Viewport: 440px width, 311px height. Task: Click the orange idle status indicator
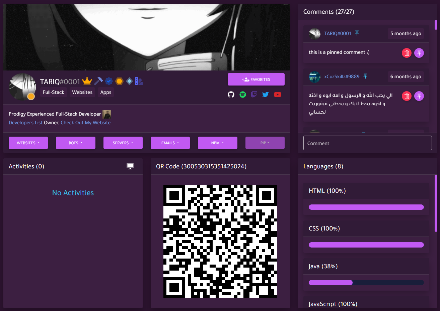pos(31,96)
